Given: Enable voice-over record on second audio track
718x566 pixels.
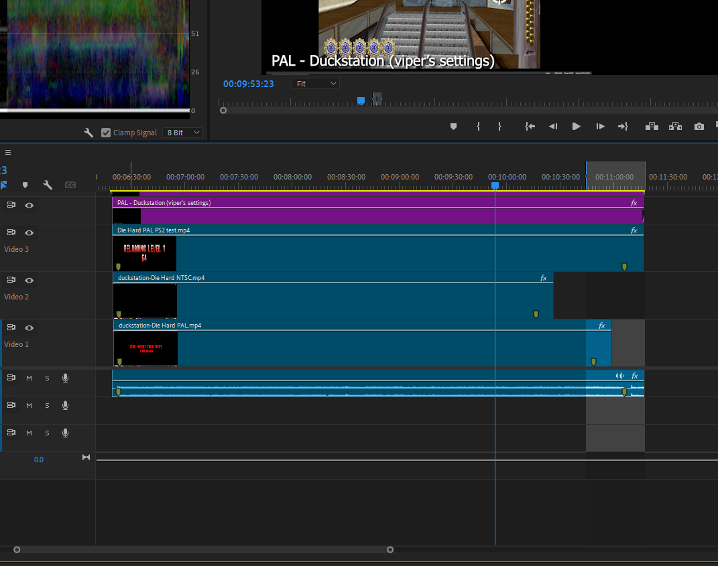Looking at the screenshot, I should (x=66, y=405).
